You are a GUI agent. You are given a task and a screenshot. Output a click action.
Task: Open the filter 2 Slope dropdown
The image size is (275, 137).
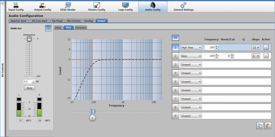255,56
